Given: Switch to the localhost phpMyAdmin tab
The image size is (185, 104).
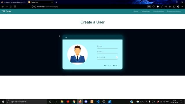Looking at the screenshot, I should (13, 2).
